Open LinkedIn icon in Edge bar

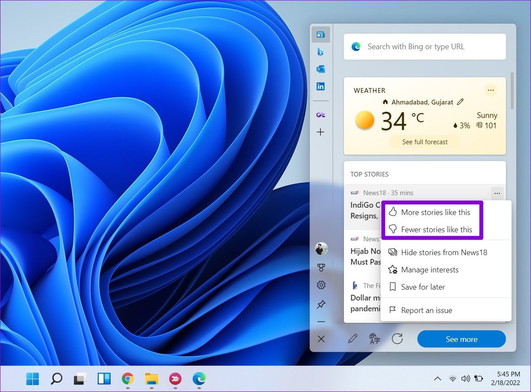click(321, 86)
